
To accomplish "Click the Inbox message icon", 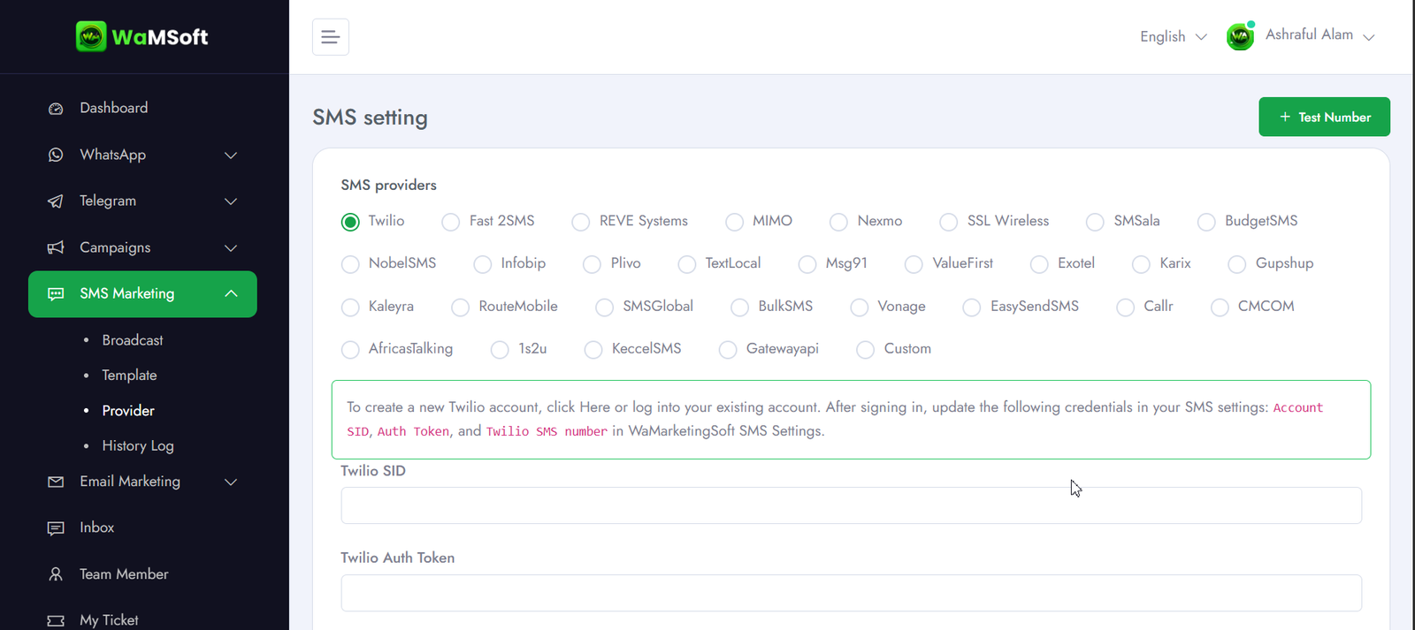I will (x=56, y=528).
